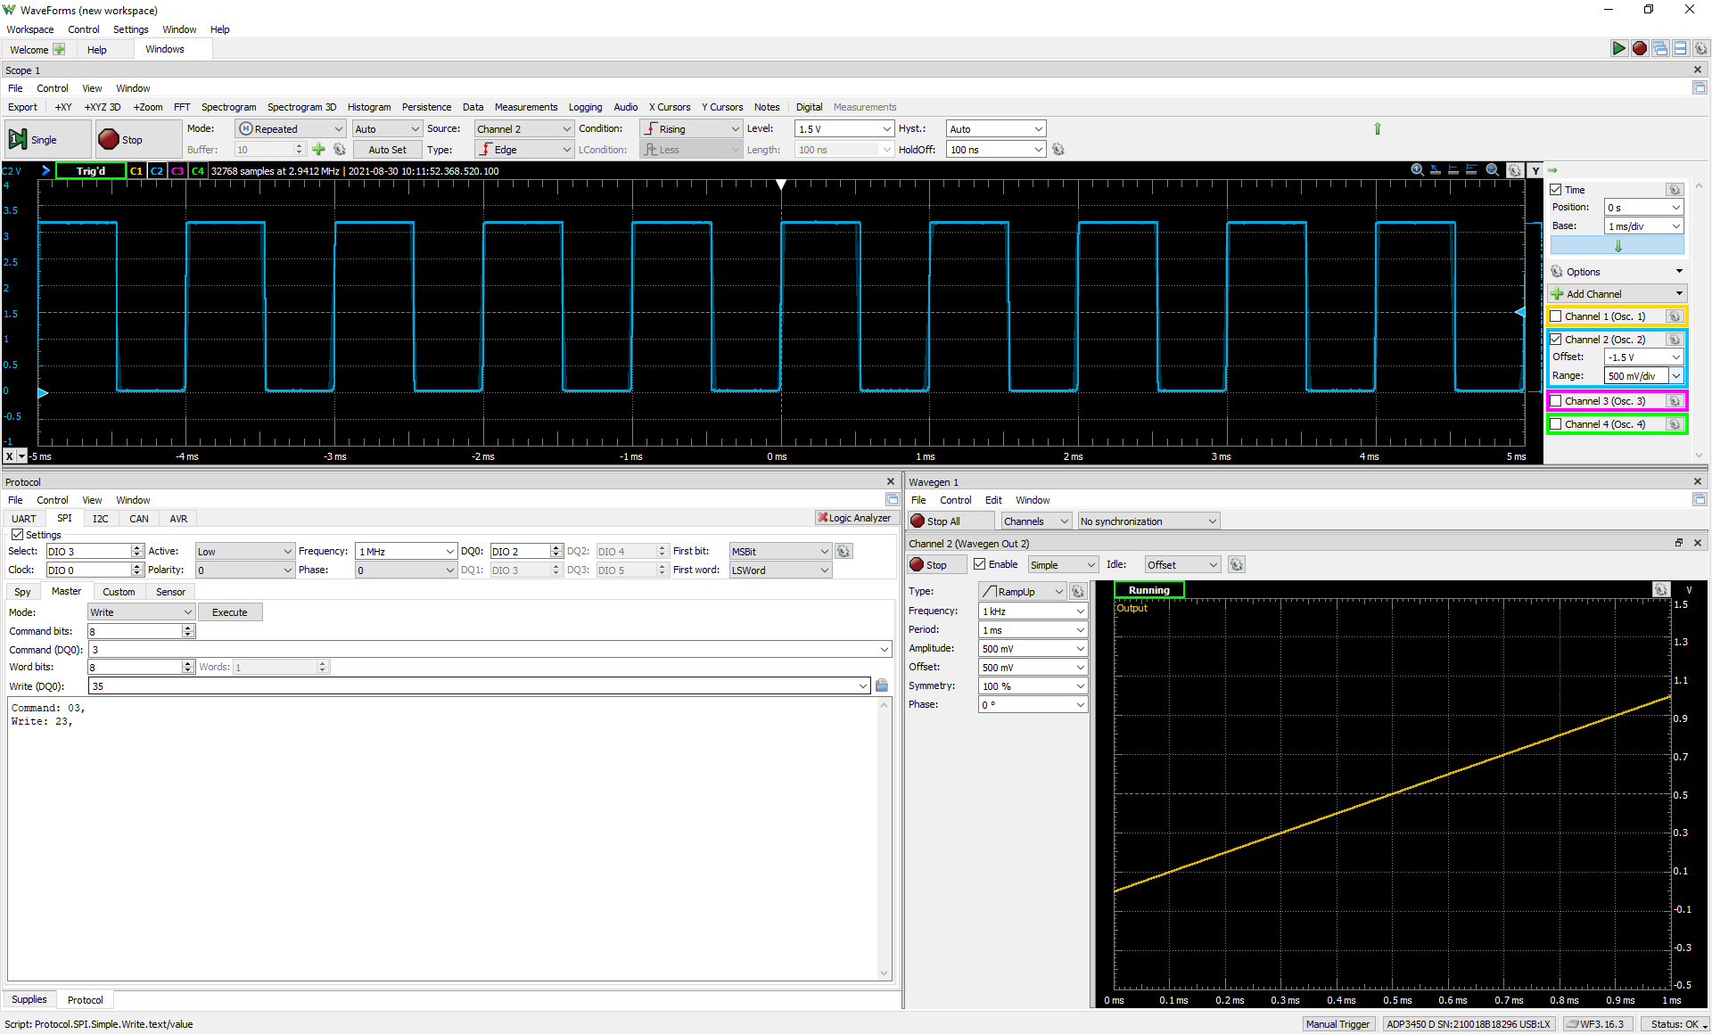Open the FFT view in Scope toolbar
This screenshot has width=1712, height=1034.
(182, 107)
